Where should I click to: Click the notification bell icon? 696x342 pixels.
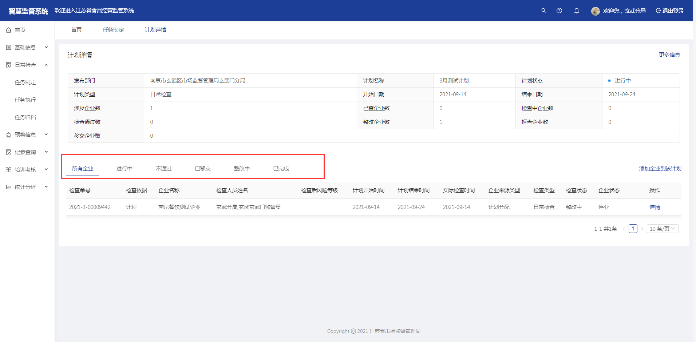[577, 11]
